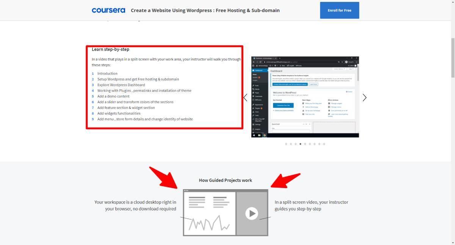Click the Enroll for Free button
Image resolution: width=455 pixels, height=245 pixels.
click(x=339, y=10)
